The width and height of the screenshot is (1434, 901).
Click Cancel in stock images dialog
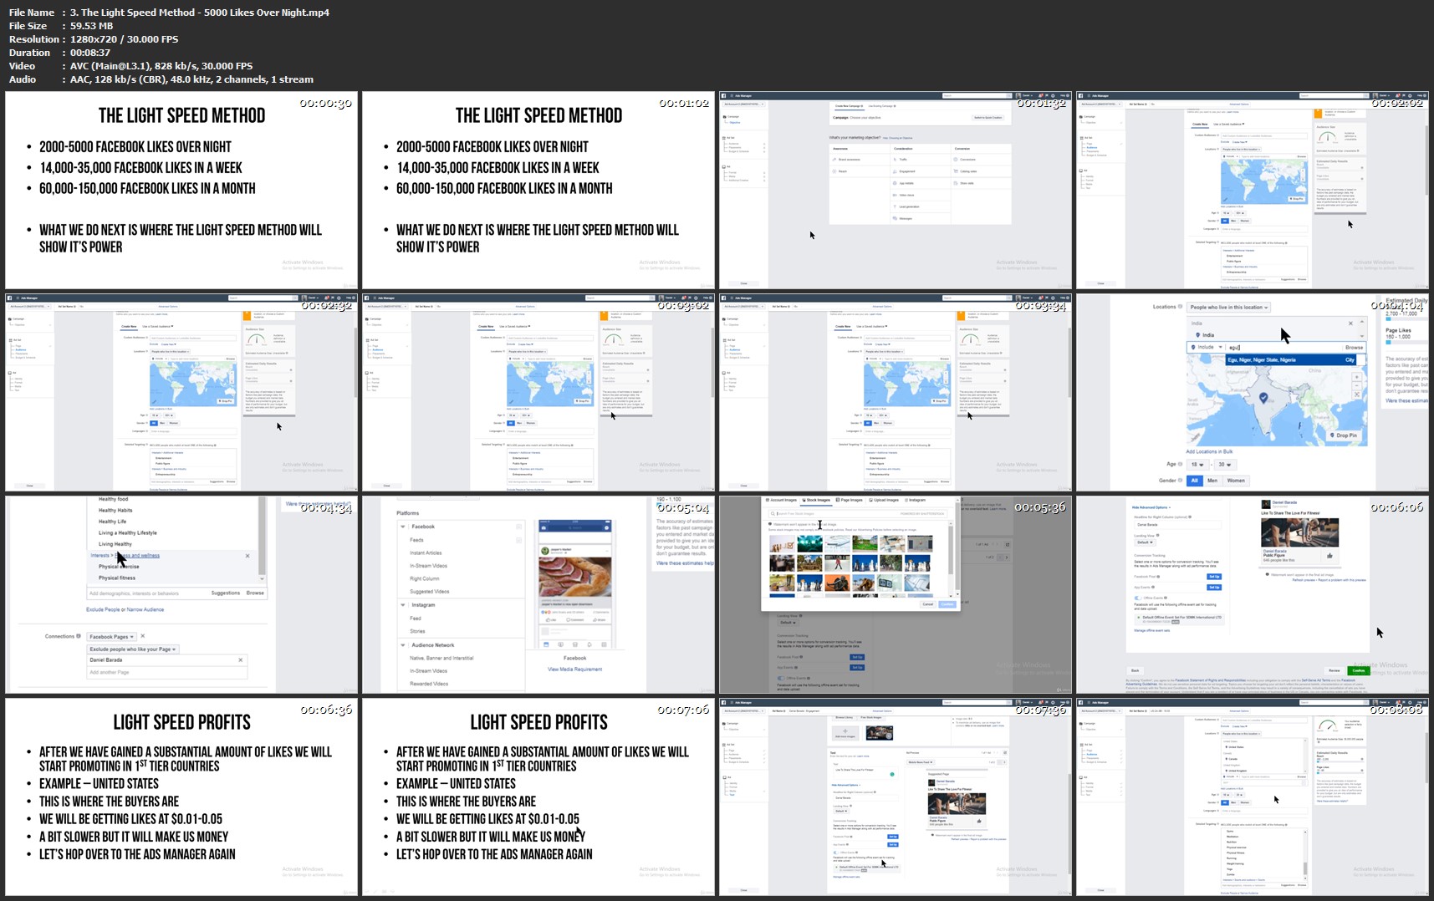(928, 604)
